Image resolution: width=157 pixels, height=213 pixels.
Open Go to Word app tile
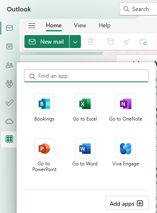(x=85, y=149)
